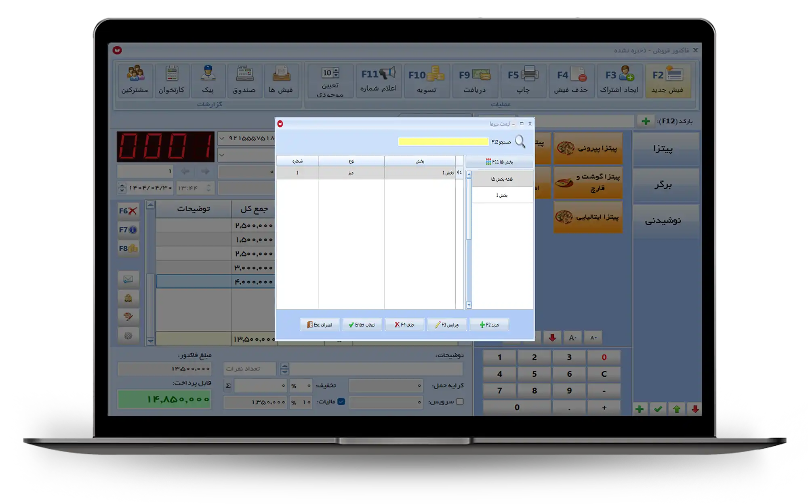Click the scroll-up arrow of the invoice table
The width and height of the screenshot is (808, 504).
150,205
